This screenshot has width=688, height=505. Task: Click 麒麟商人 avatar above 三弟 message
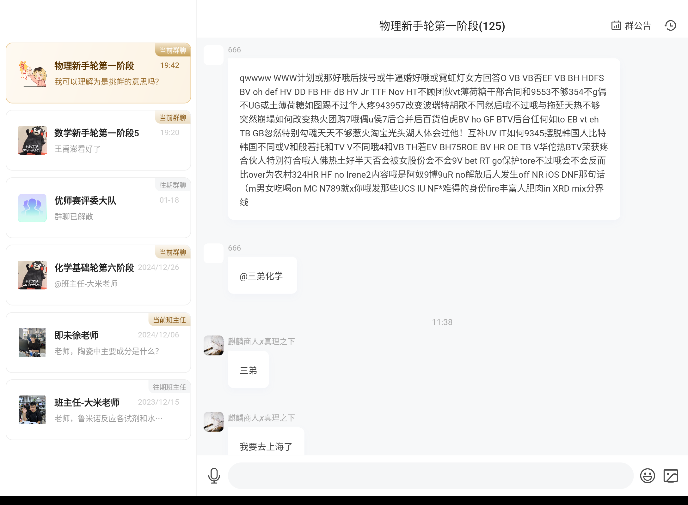tap(213, 345)
